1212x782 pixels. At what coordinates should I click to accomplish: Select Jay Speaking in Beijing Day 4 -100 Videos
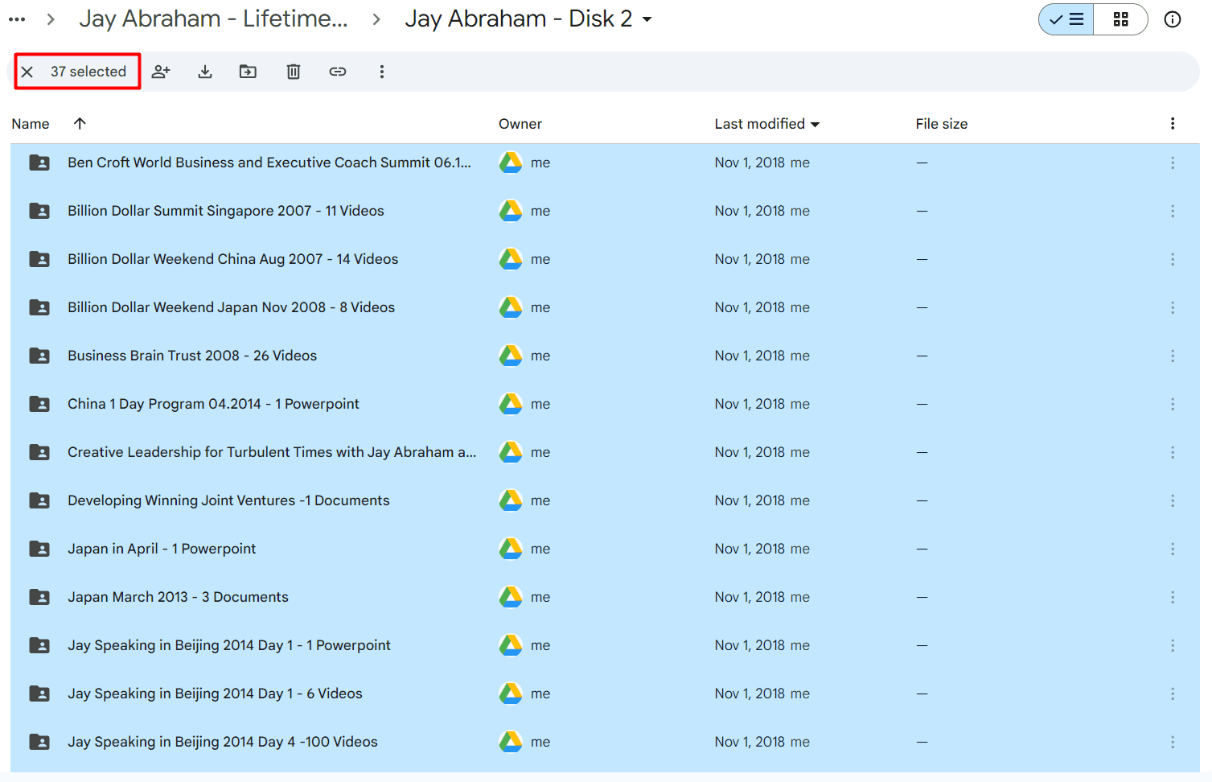coord(605,742)
